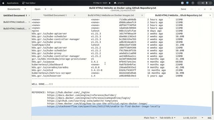Click the nginx image row text
The image size is (214, 120).
click(x=35, y=31)
